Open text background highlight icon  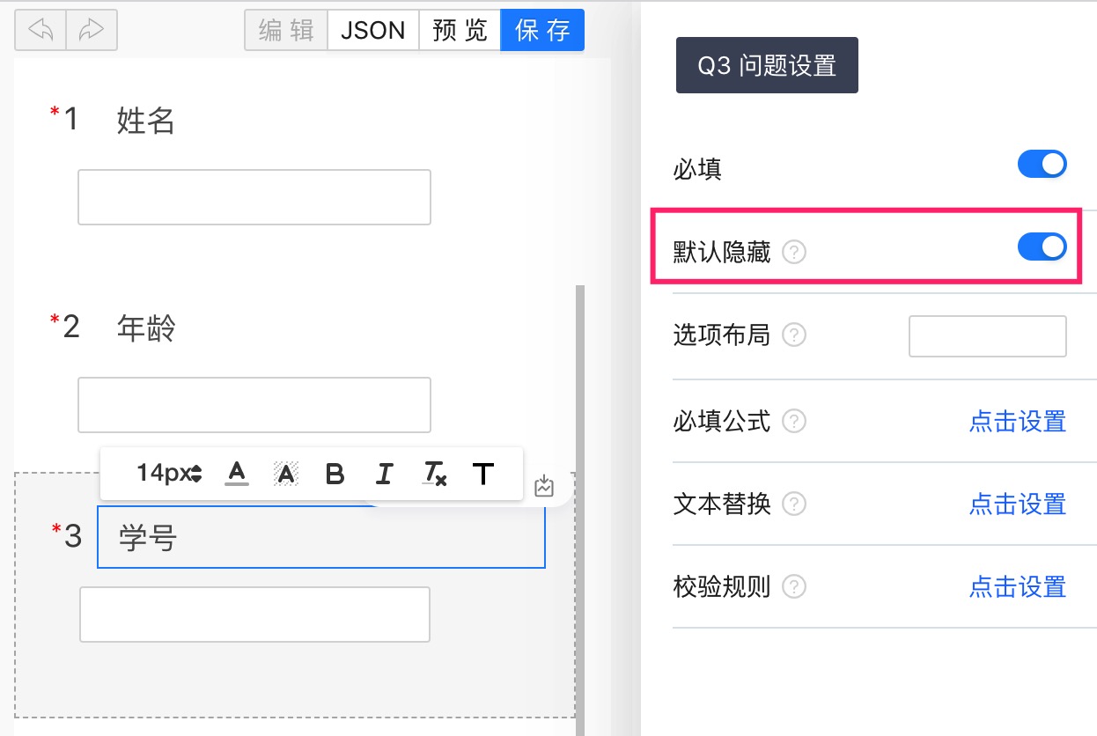[284, 474]
